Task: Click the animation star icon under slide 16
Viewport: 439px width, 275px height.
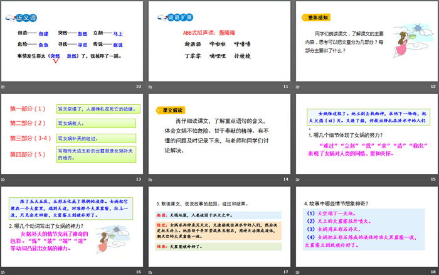Action: pyautogui.click(x=3, y=272)
